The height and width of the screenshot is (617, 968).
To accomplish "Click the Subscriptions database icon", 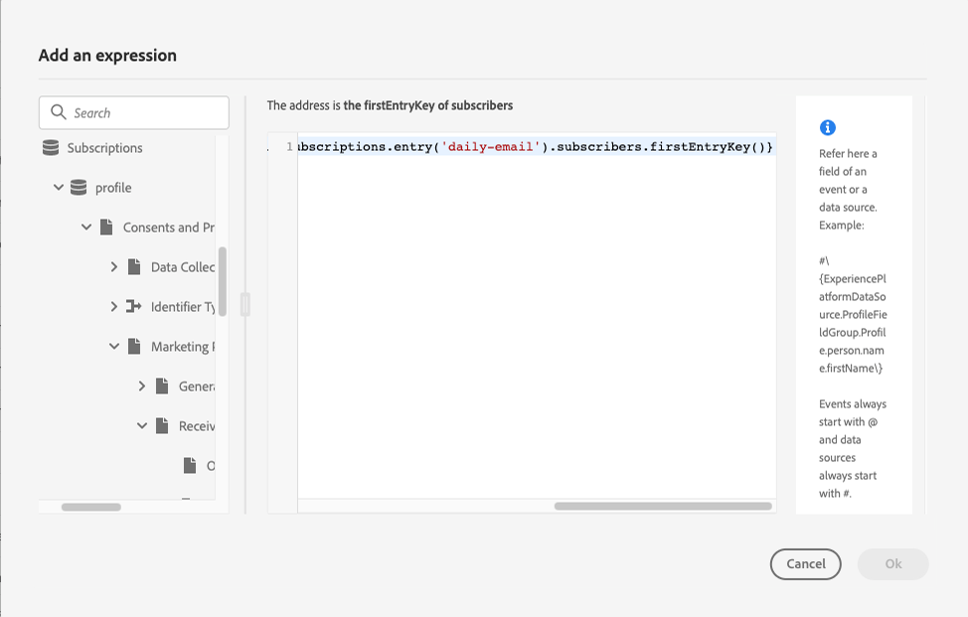I will click(x=51, y=147).
